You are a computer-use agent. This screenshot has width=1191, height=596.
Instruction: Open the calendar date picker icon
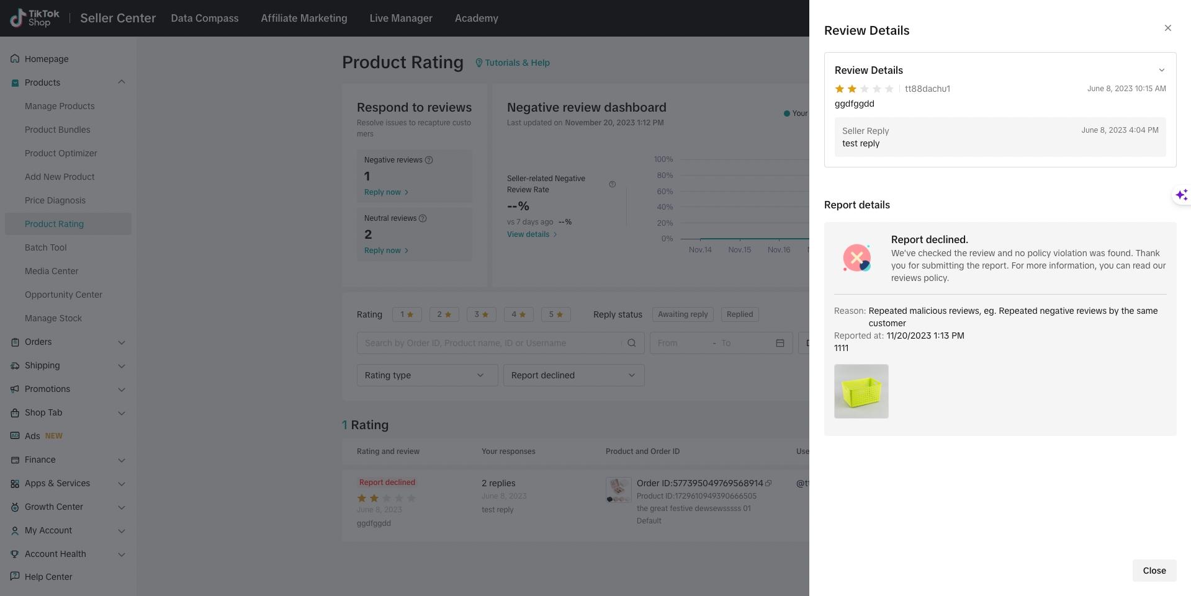780,343
